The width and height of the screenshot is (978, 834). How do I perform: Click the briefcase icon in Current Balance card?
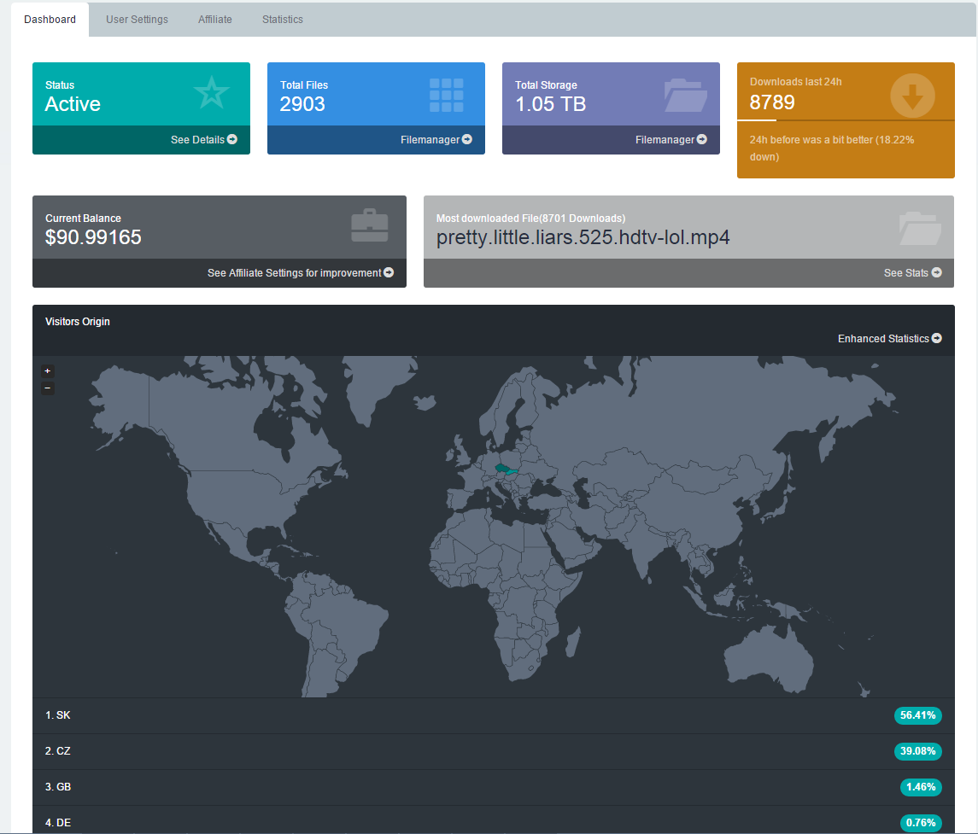370,225
